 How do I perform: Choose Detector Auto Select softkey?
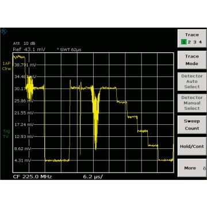pos(192,82)
